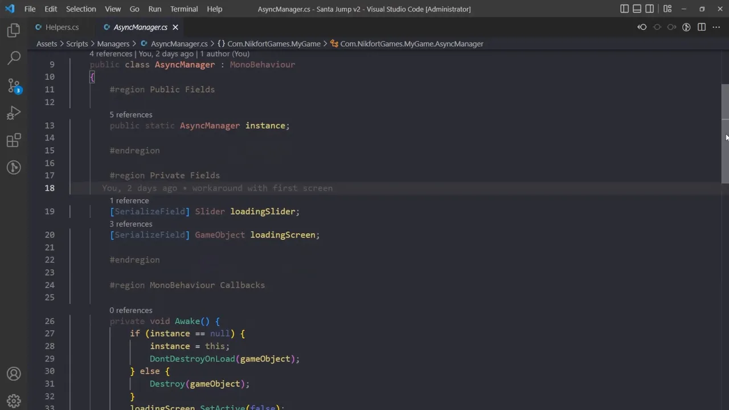Open the Accounts menu icon
Viewport: 729px width, 410px height.
(14, 374)
